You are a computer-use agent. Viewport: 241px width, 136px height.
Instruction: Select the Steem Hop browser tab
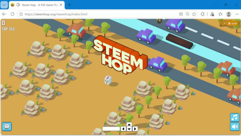pyautogui.click(x=37, y=5)
